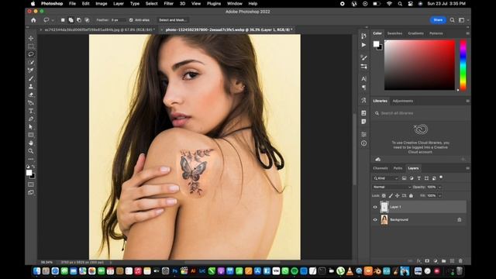Screen dimensions: 496x279
Task: Select the Zoom tool in the toolbox
Action: click(31, 151)
